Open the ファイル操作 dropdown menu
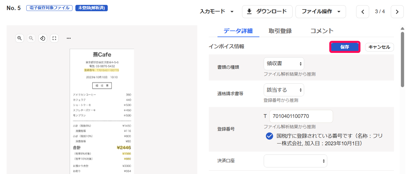 pos(321,12)
